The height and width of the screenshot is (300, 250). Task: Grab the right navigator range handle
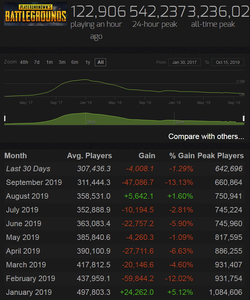[243, 118]
